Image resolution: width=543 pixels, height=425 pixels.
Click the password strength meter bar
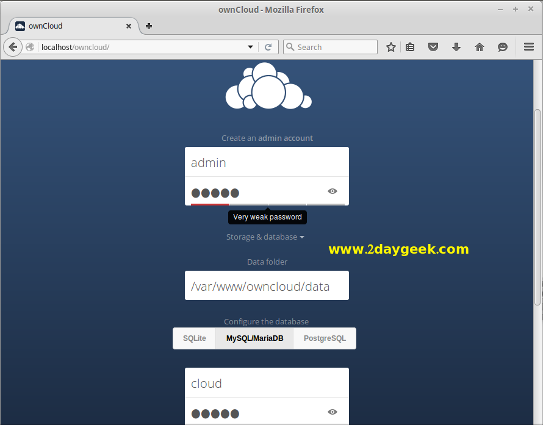[268, 204]
